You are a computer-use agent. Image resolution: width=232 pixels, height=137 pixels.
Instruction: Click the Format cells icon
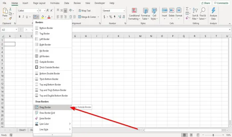pyautogui.click(x=179, y=11)
